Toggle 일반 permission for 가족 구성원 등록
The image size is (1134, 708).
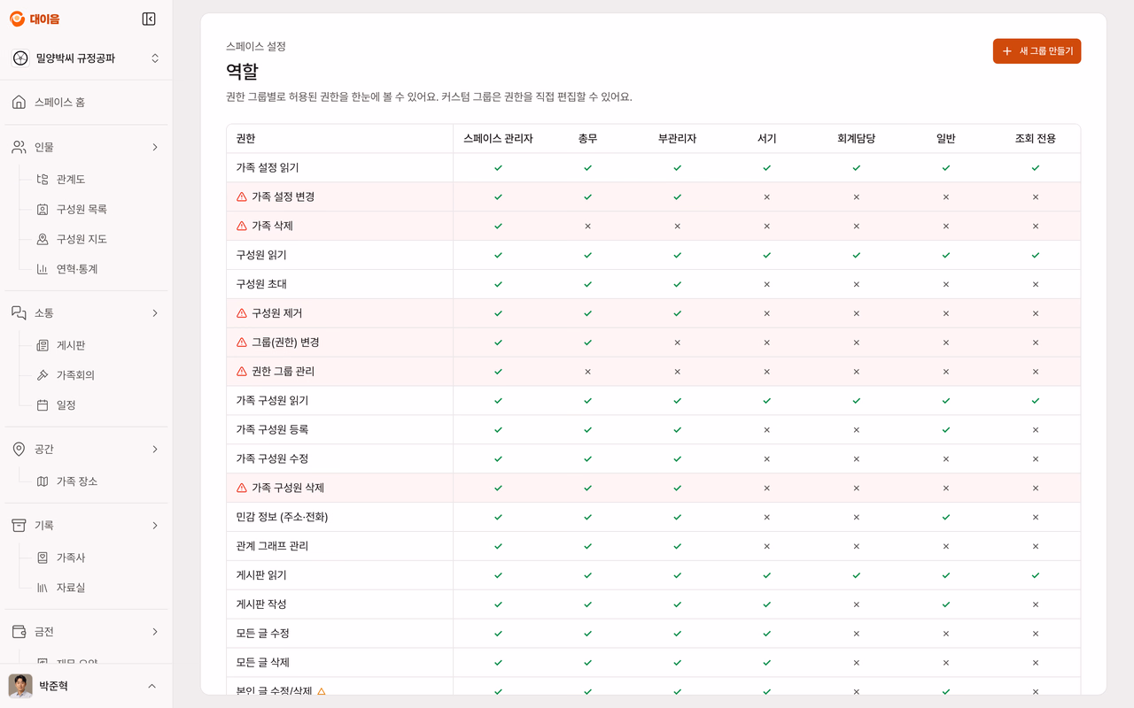point(945,429)
